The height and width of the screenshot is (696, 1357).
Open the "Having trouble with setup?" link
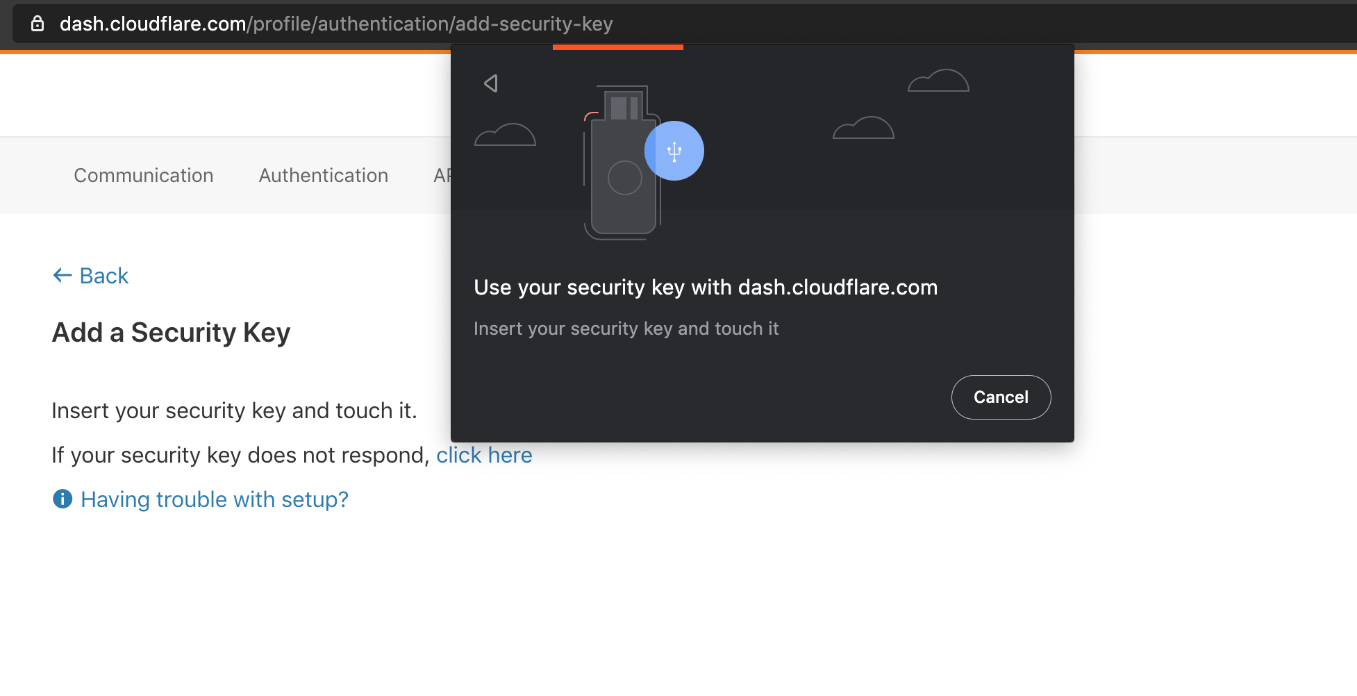point(215,499)
